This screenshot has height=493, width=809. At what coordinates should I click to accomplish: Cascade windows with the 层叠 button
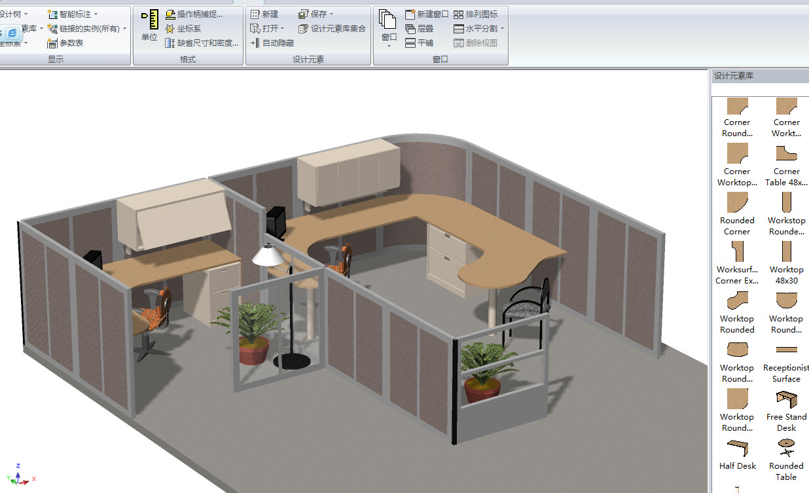pyautogui.click(x=419, y=29)
